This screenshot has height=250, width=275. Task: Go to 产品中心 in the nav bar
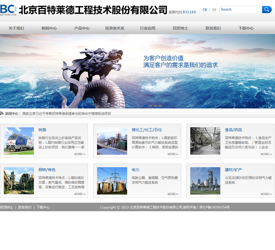pyautogui.click(x=82, y=28)
